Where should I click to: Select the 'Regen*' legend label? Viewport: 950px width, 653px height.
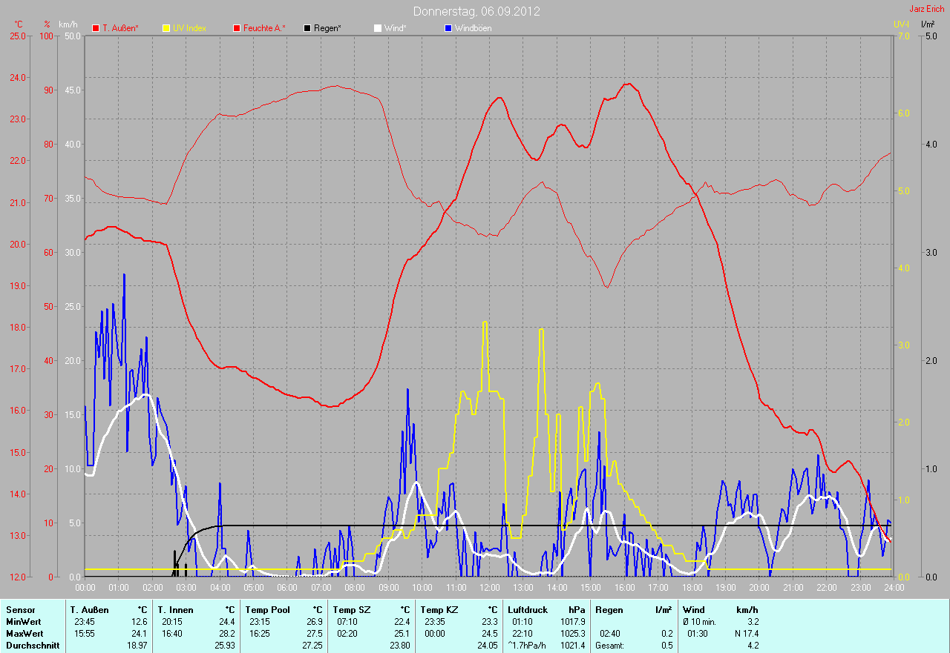tap(327, 28)
